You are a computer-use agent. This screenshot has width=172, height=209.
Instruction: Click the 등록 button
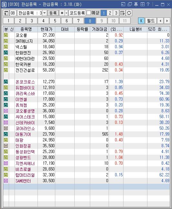point(53,13)
